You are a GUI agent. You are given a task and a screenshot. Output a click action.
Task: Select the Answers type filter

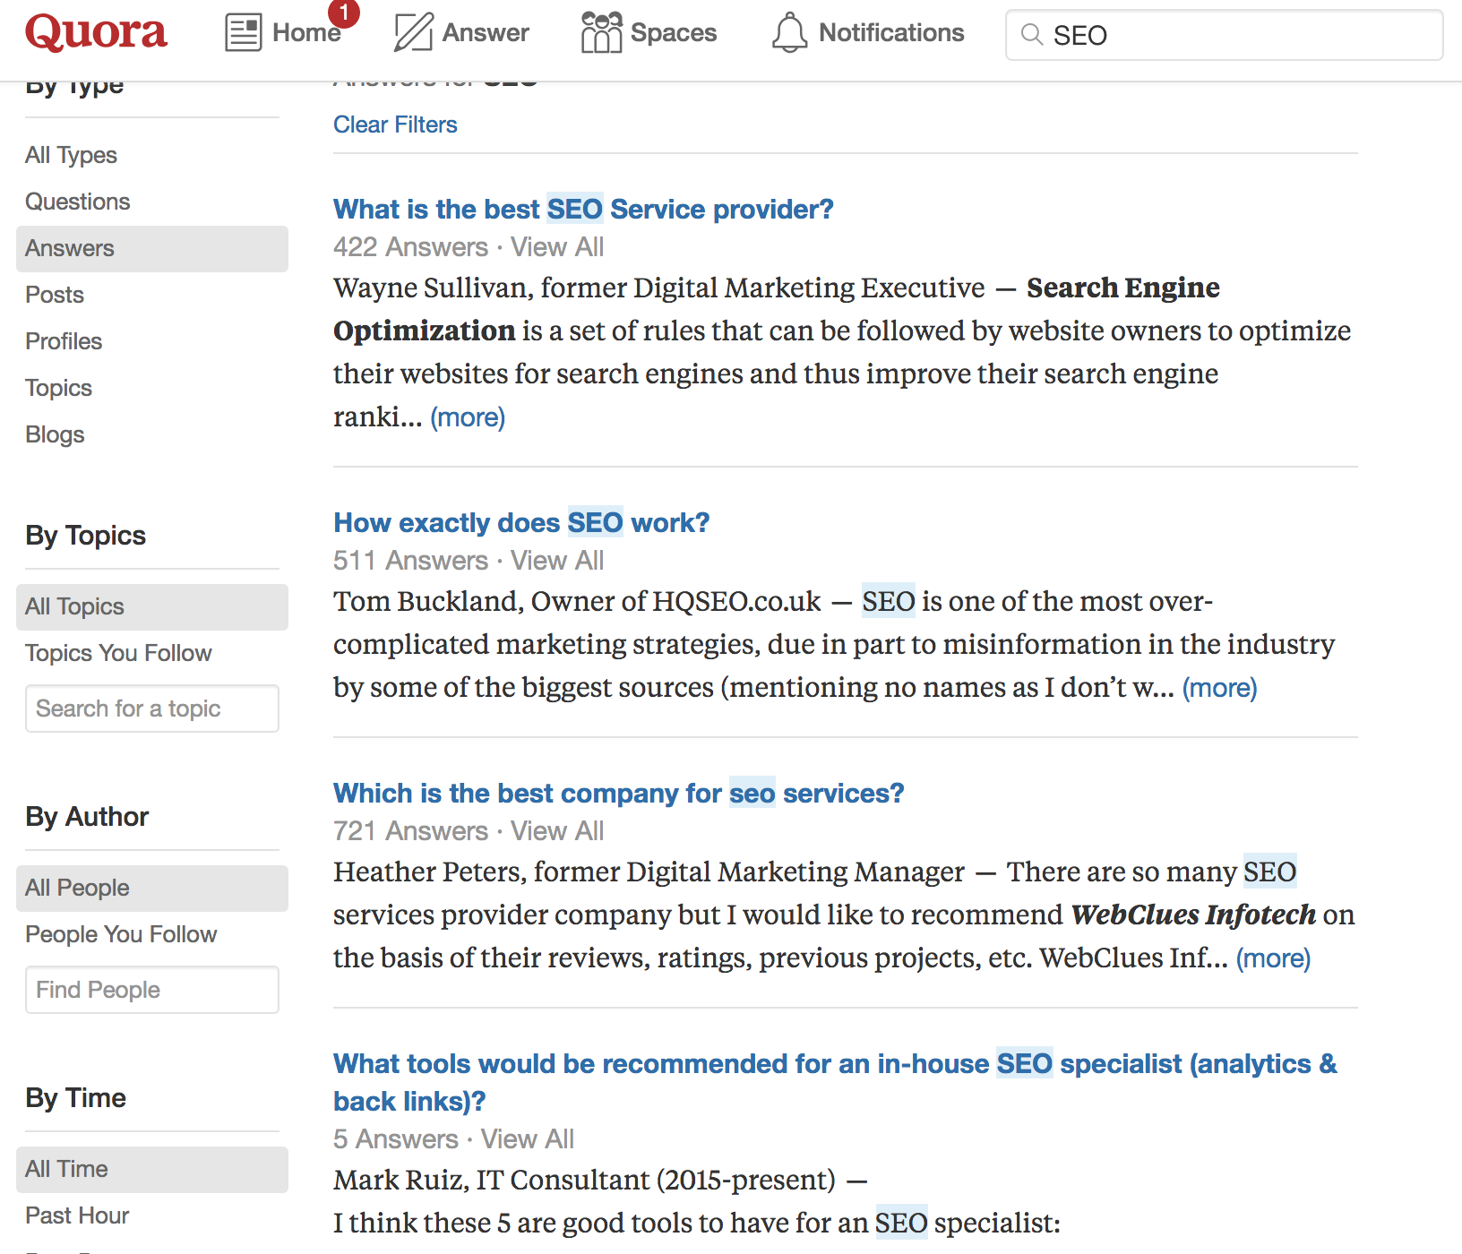152,248
